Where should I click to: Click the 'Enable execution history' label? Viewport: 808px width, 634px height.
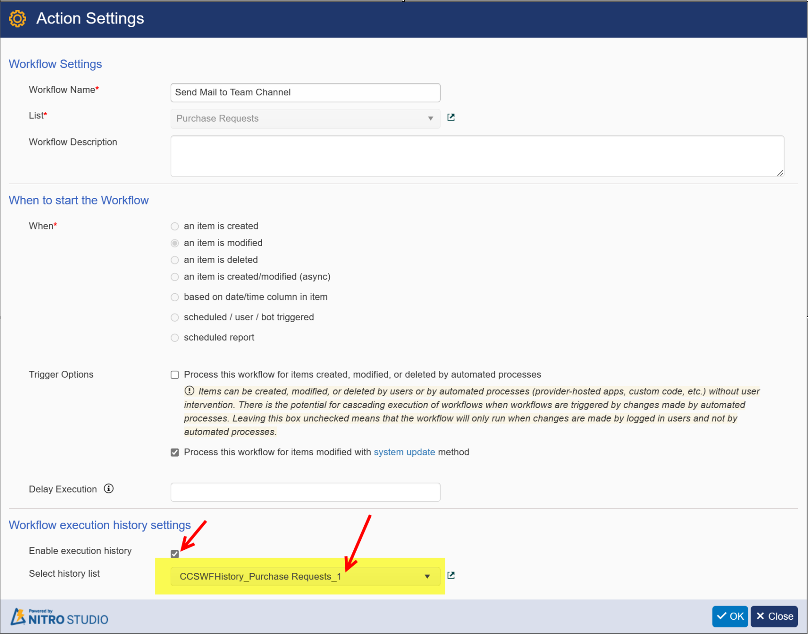(x=80, y=551)
